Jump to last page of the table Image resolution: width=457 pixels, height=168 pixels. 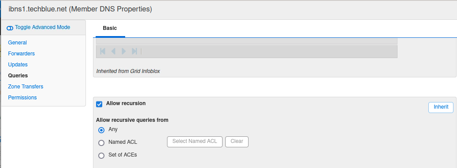click(x=134, y=51)
